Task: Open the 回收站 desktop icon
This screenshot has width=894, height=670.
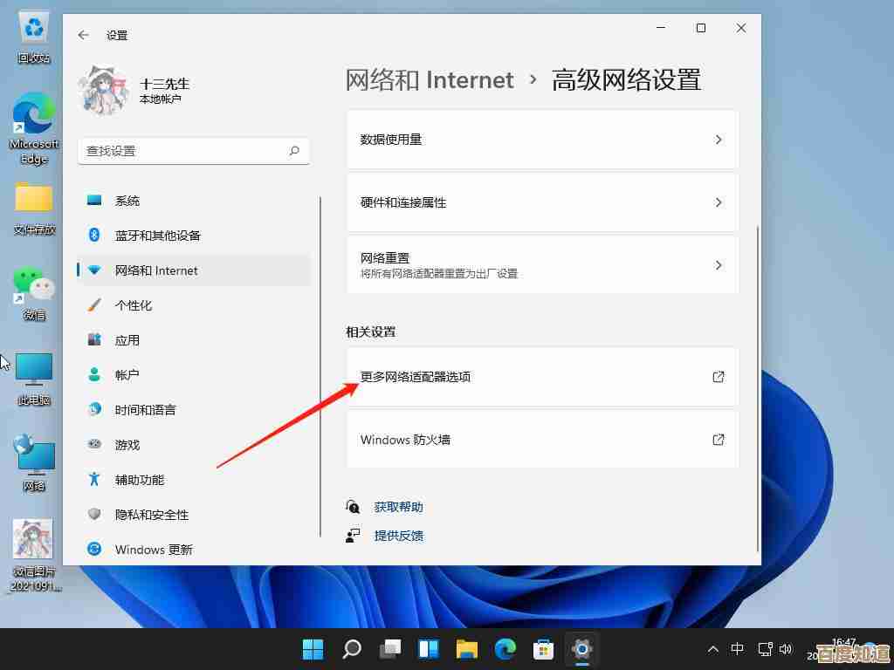Action: pos(33,35)
